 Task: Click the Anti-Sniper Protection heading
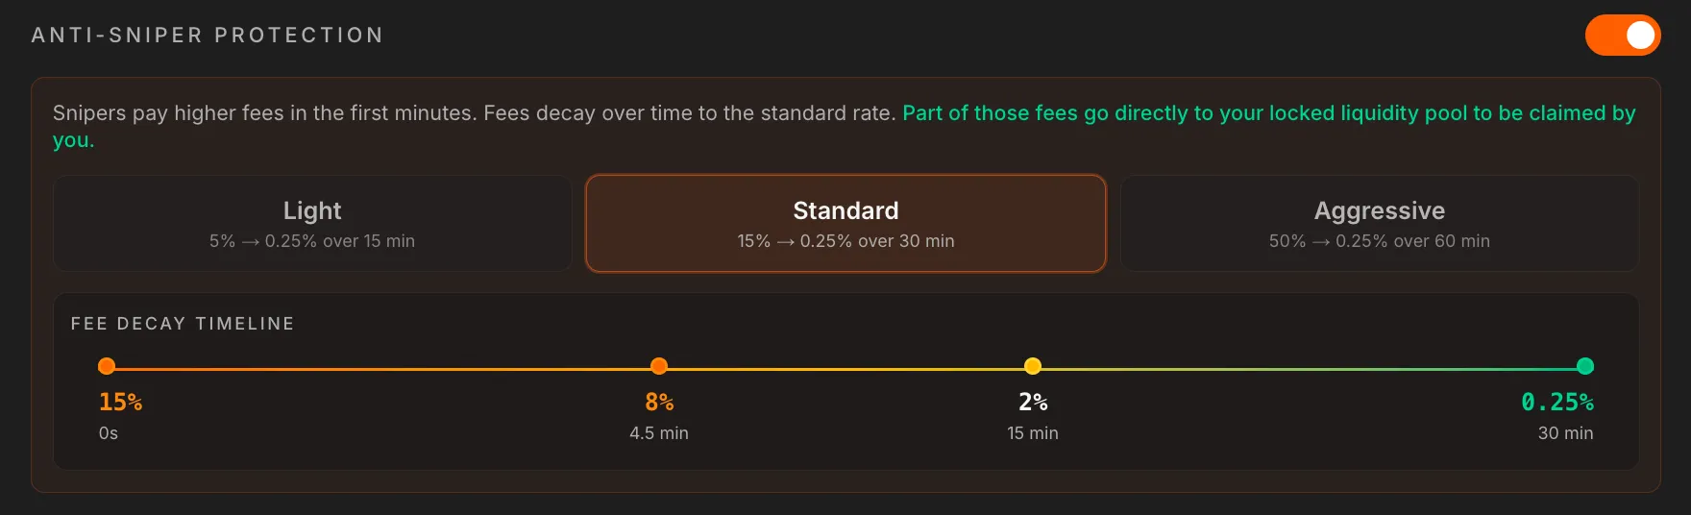(208, 36)
